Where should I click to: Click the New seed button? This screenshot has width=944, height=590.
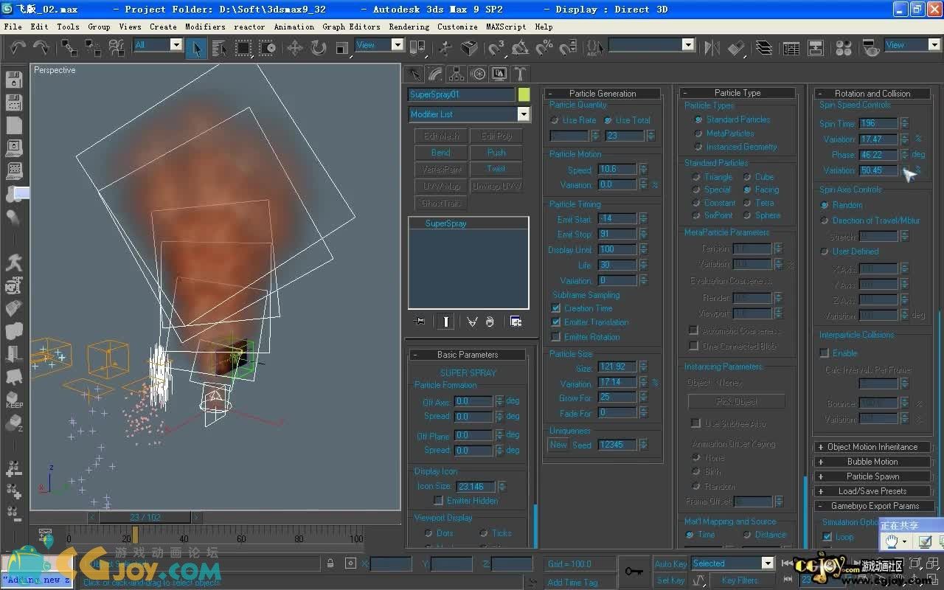pyautogui.click(x=558, y=445)
